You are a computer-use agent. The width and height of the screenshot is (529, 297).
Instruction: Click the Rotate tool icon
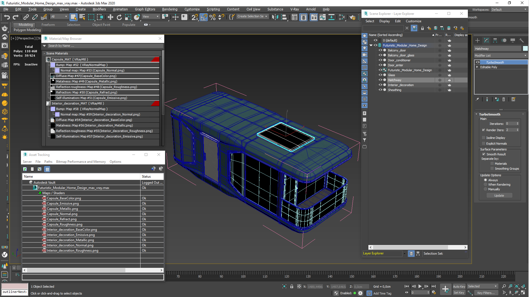119,17
